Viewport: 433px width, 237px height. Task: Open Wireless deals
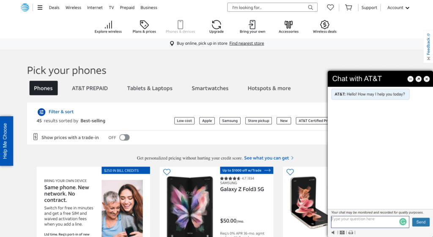pyautogui.click(x=324, y=27)
